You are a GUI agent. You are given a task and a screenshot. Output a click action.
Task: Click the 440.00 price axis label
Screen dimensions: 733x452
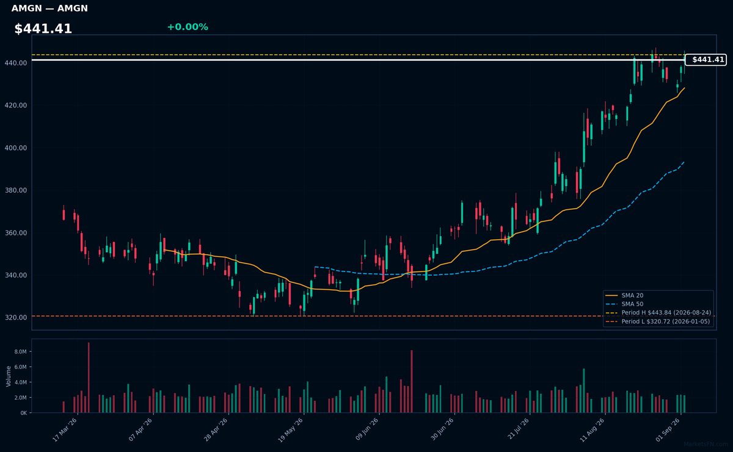(x=16, y=63)
